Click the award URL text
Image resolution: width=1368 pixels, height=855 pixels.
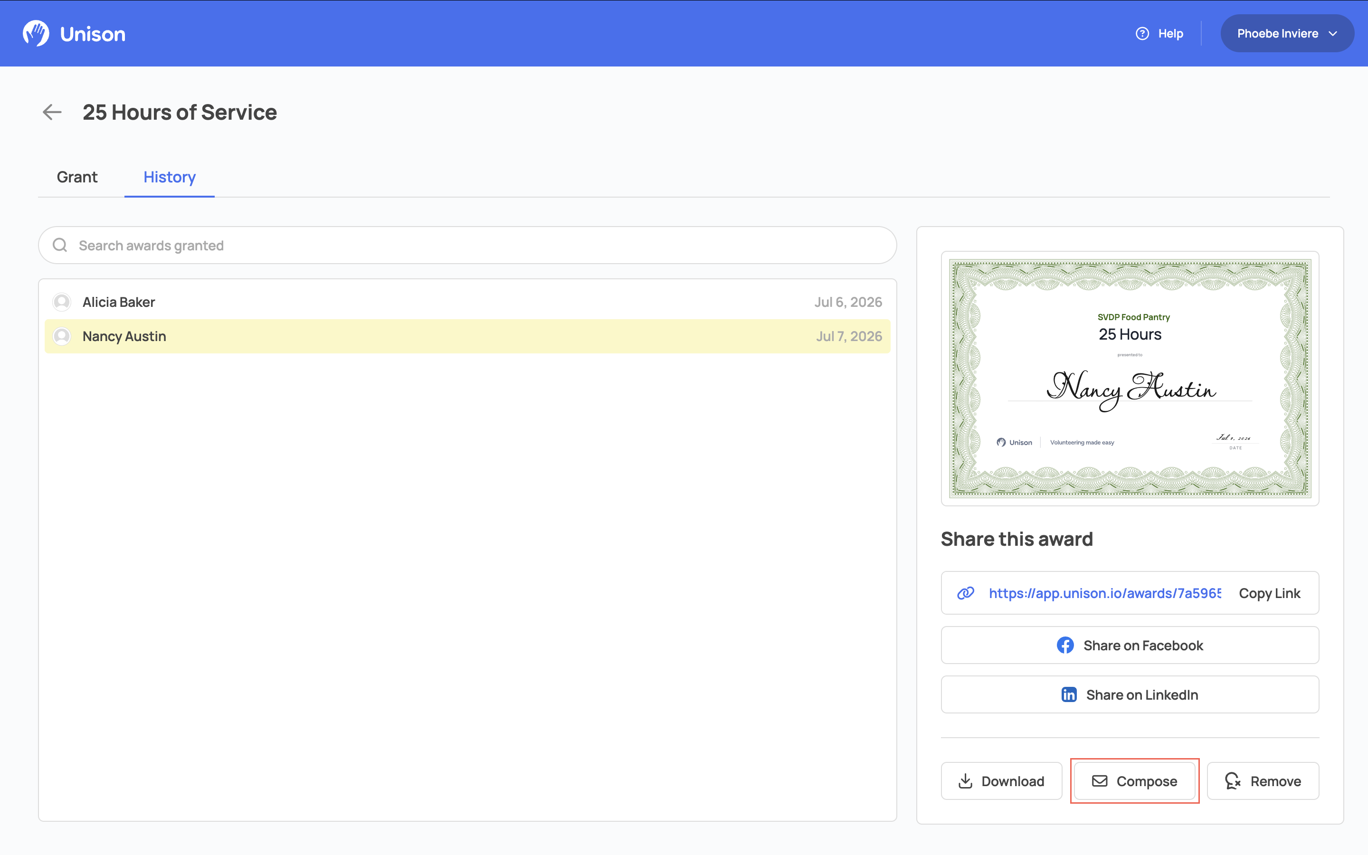(1104, 593)
